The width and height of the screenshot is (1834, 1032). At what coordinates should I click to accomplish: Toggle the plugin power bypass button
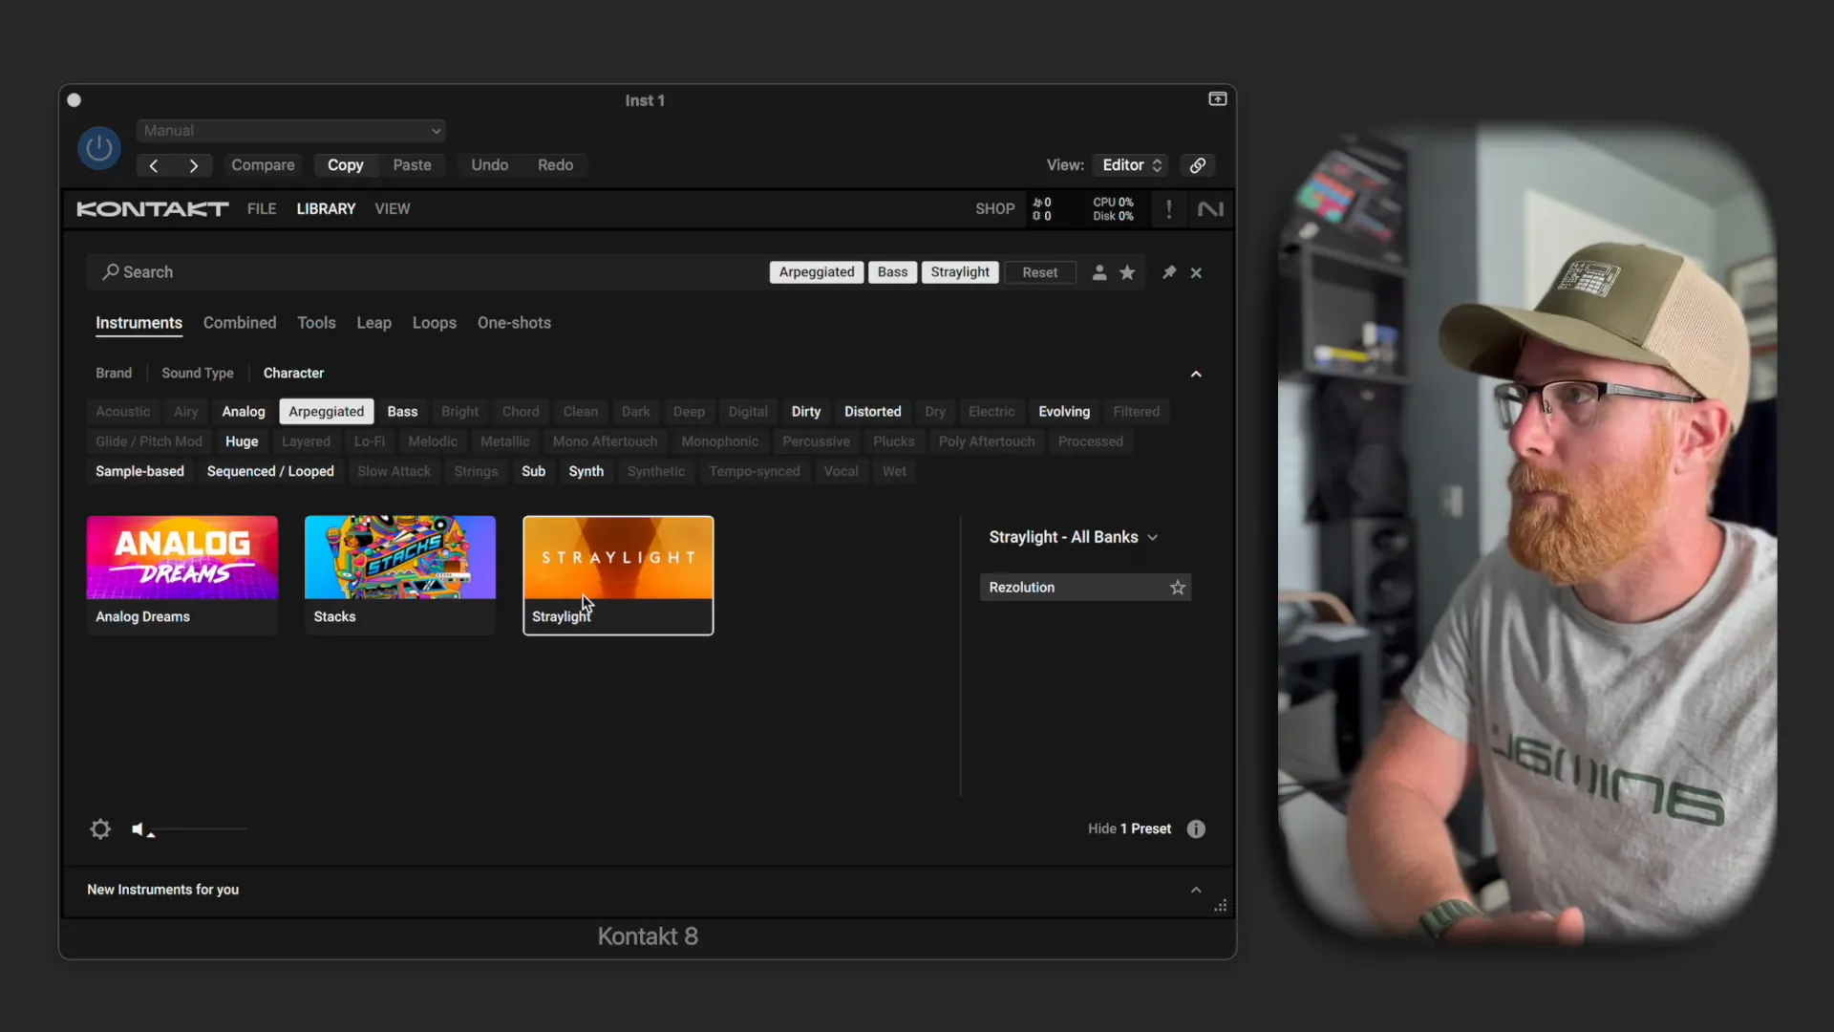pyautogui.click(x=99, y=148)
